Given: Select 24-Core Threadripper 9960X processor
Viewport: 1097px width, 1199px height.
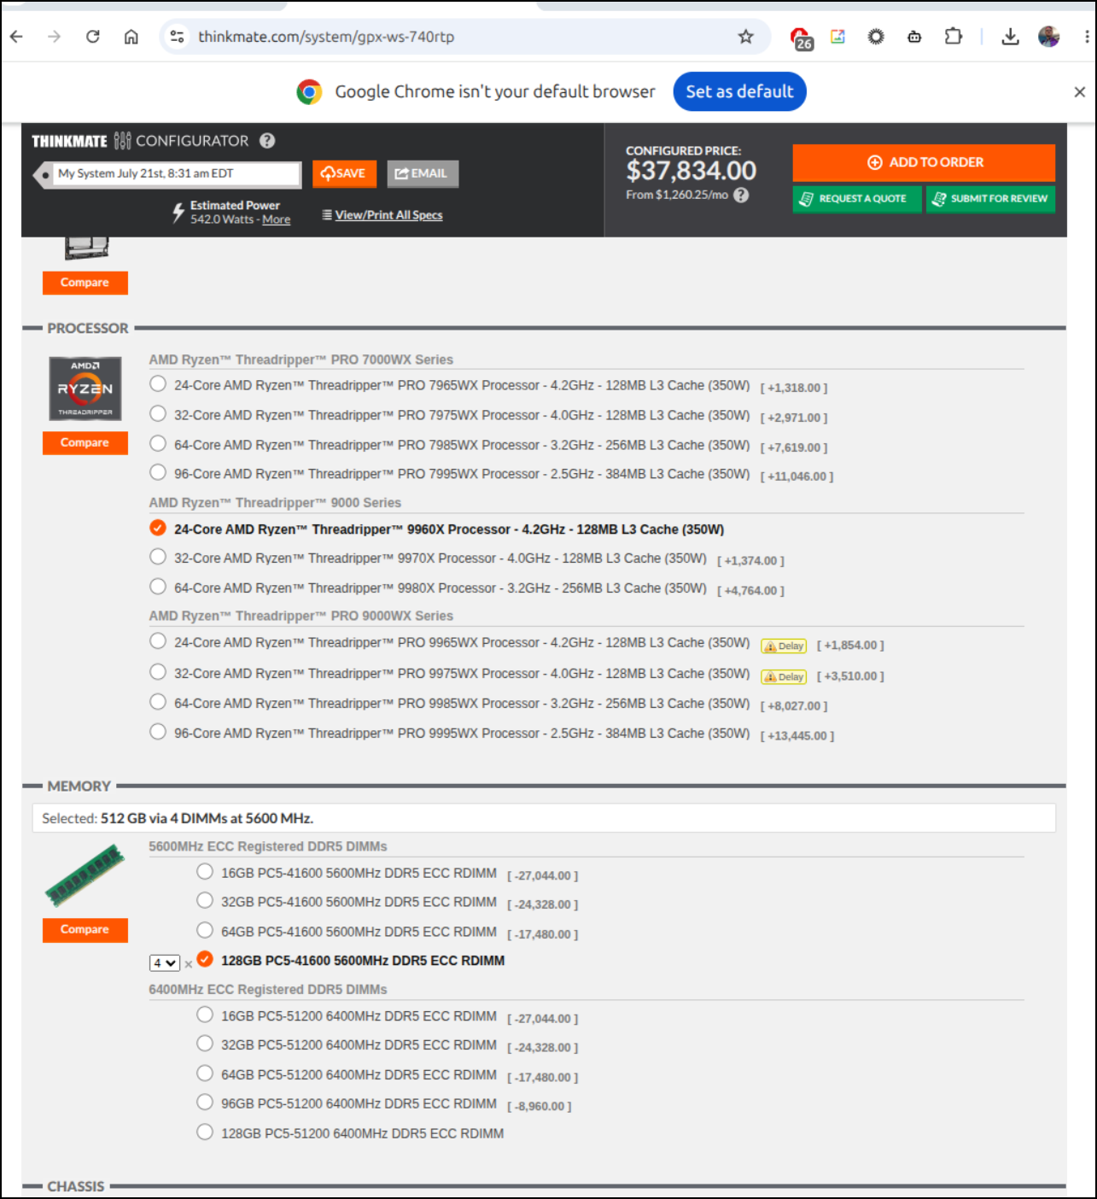Looking at the screenshot, I should [158, 529].
